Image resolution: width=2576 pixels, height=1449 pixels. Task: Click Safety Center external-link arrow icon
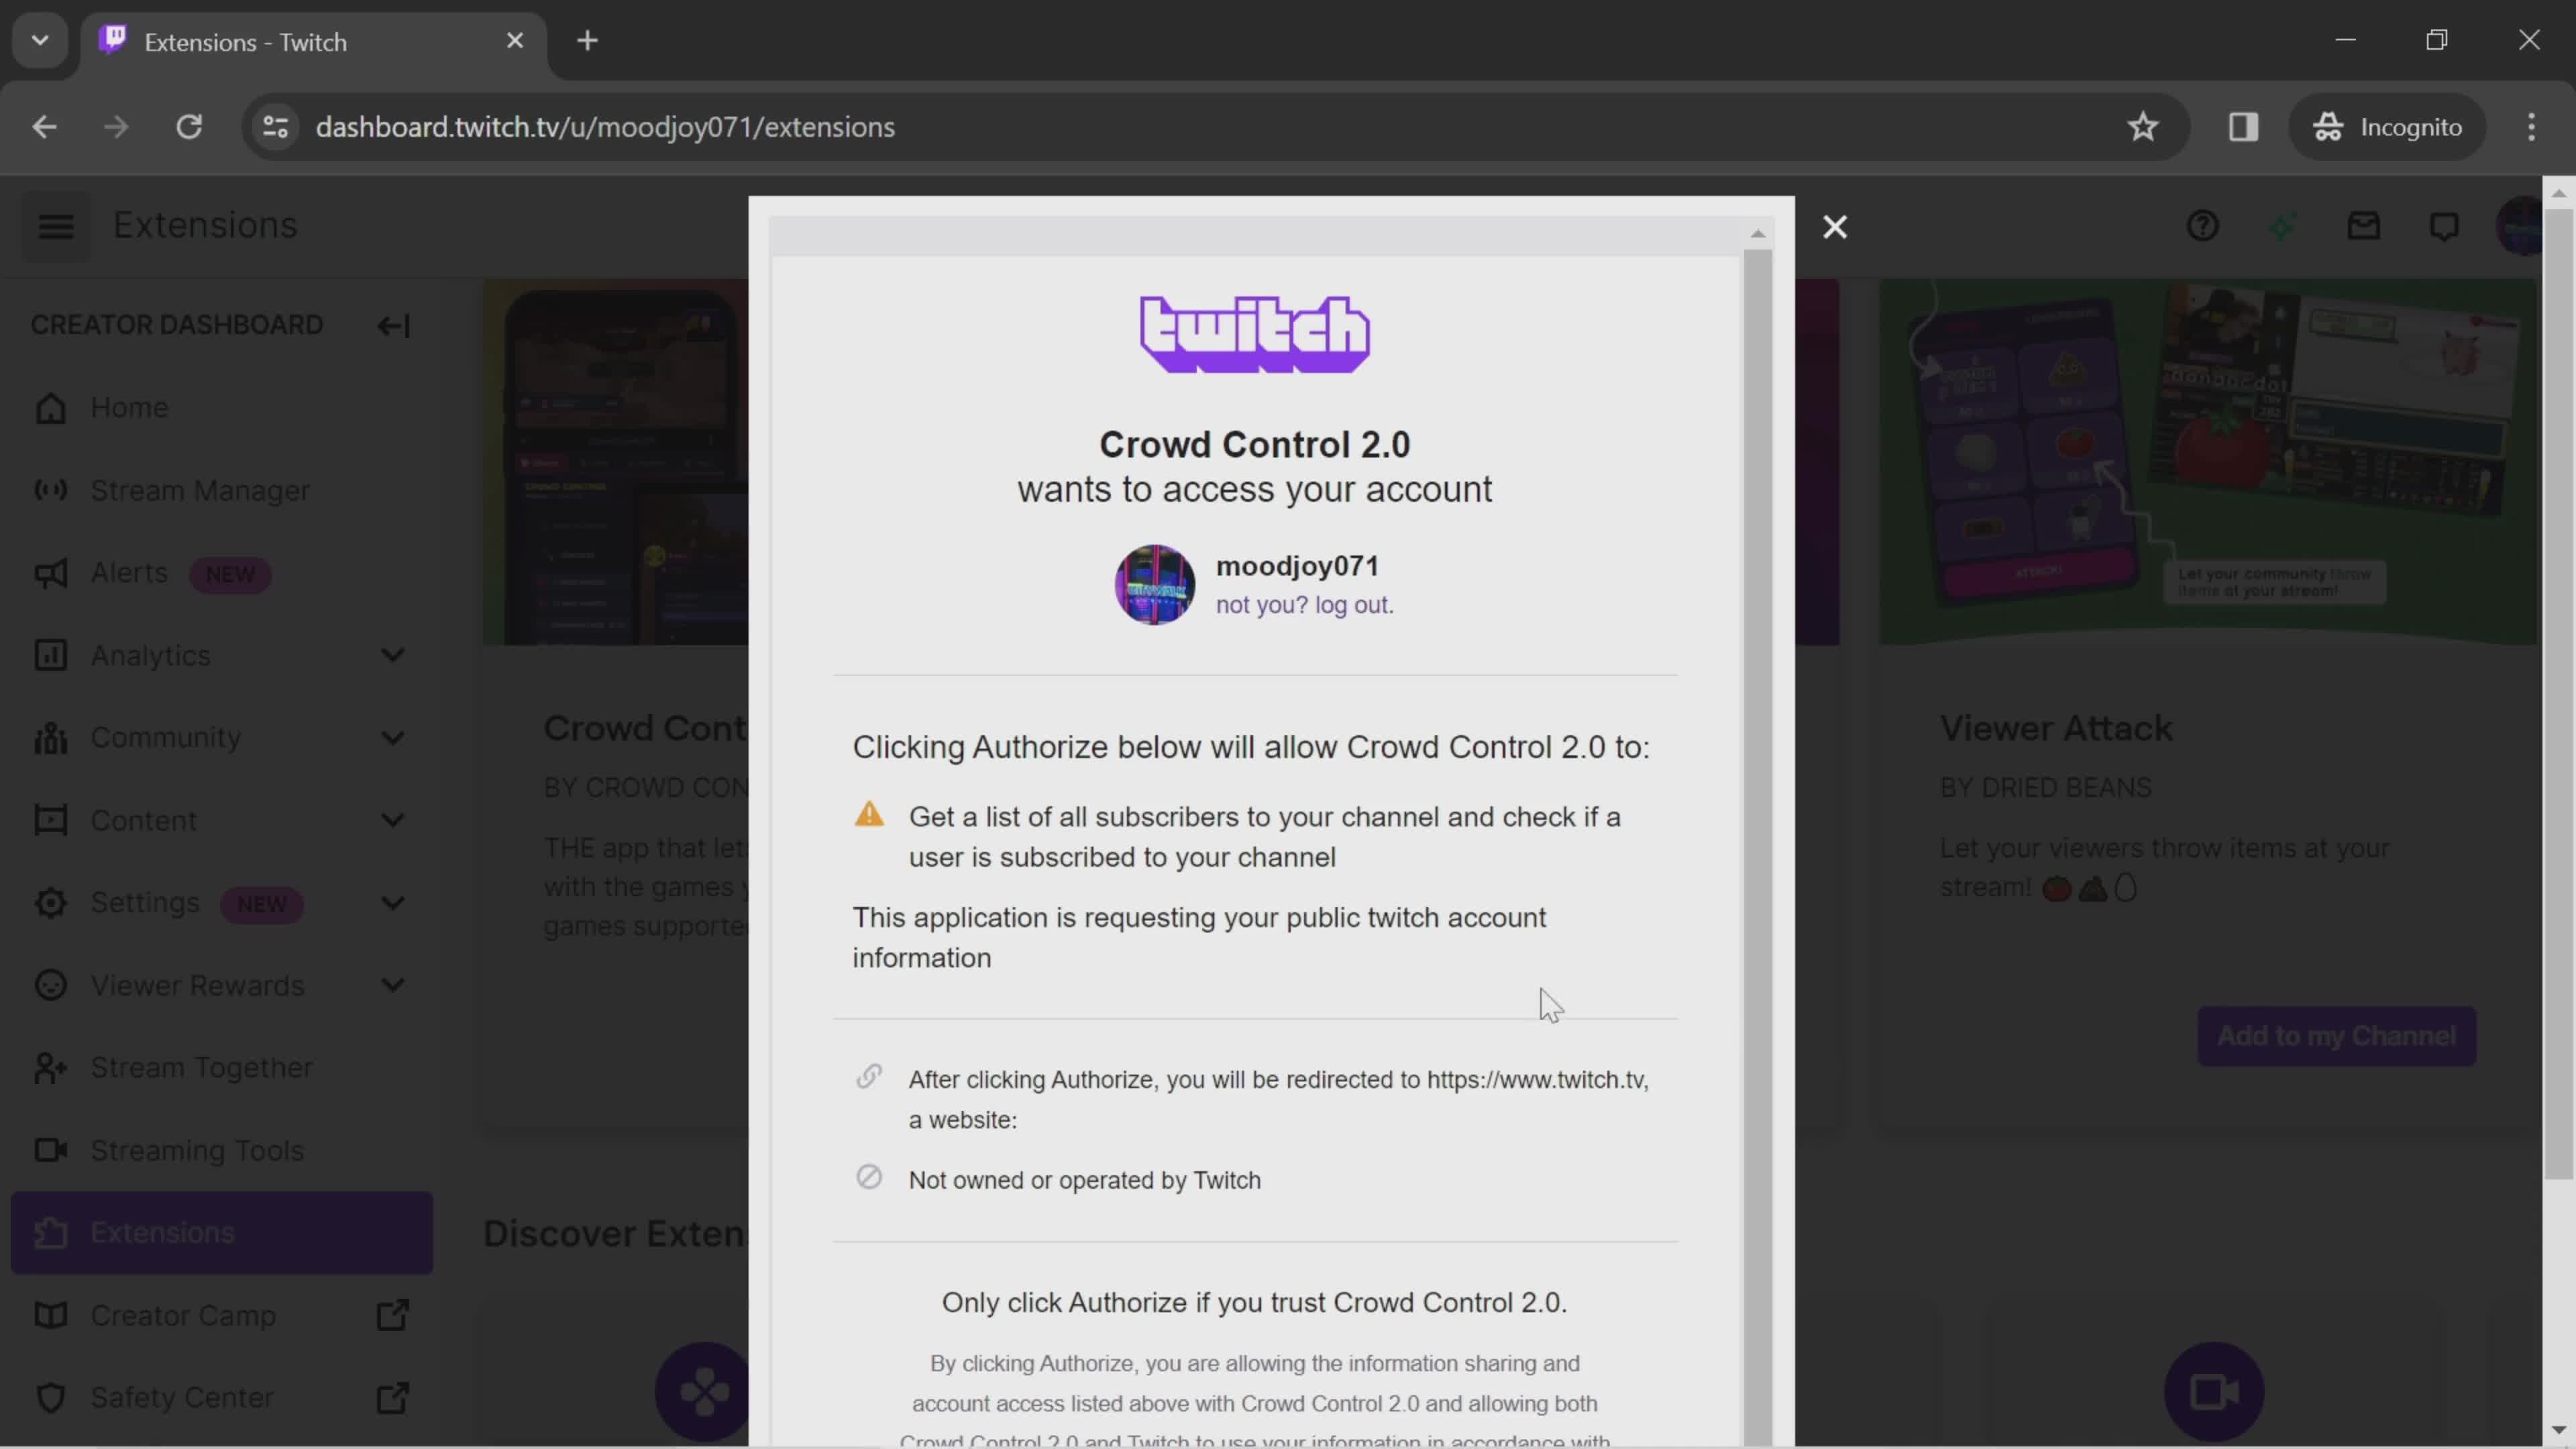[x=393, y=1398]
